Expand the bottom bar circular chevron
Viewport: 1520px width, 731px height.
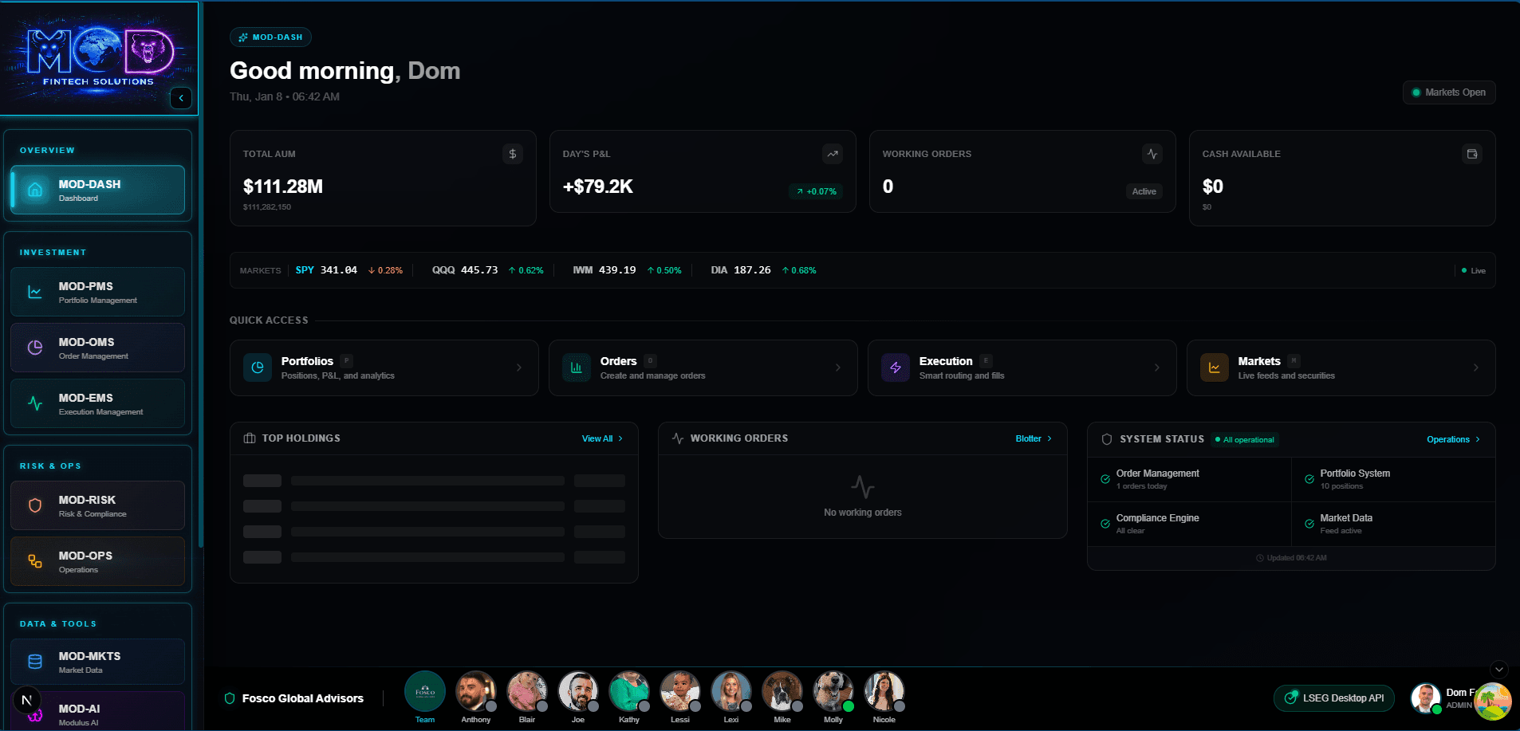[x=1499, y=670]
